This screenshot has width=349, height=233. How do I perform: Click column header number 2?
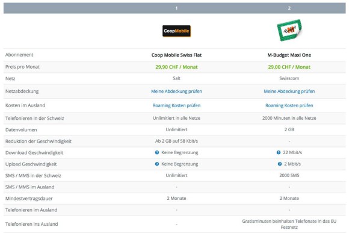click(289, 8)
